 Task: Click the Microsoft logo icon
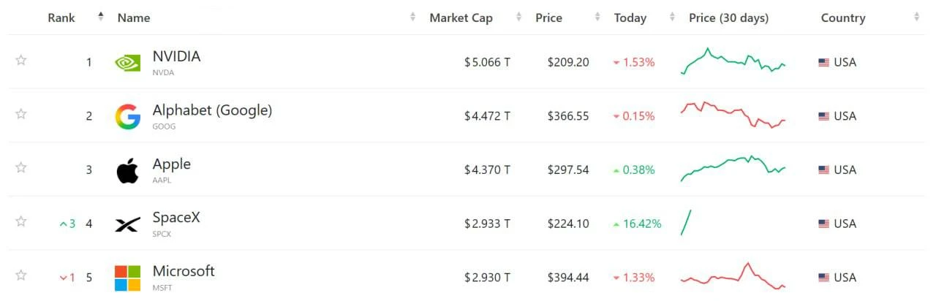point(127,278)
